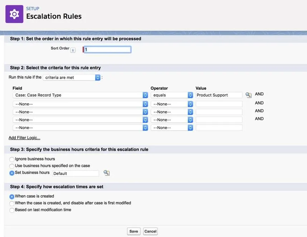Open the criteria are met dropdown
307x237 pixels.
click(72, 77)
